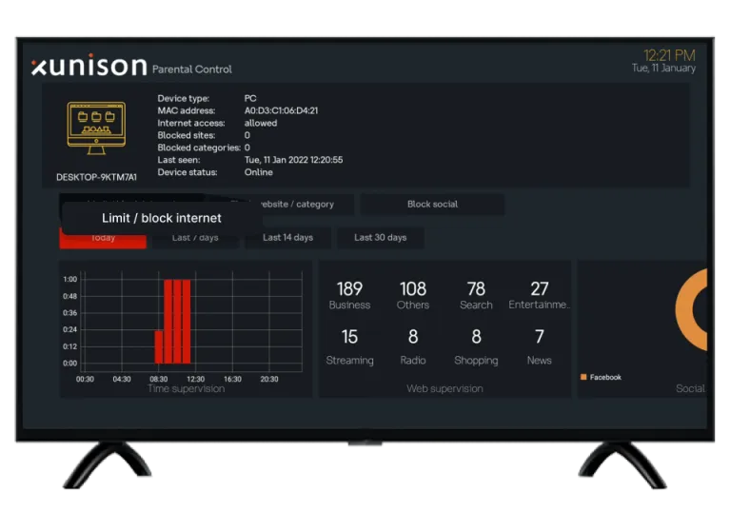The width and height of the screenshot is (731, 532).
Task: Click the short red bar in time chart
Action: coord(159,347)
